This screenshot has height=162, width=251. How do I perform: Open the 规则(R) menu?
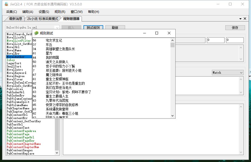point(60,12)
